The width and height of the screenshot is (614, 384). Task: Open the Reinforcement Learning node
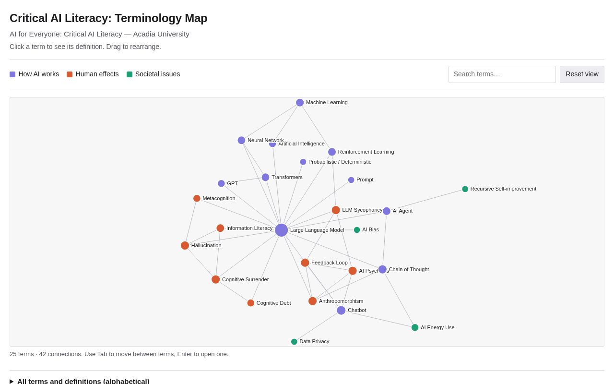pos(332,152)
